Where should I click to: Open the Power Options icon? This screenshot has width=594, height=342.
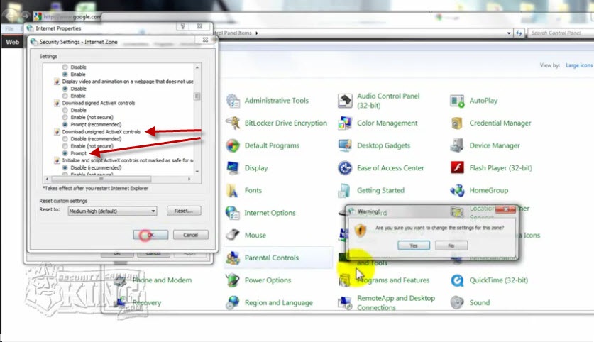pos(233,280)
